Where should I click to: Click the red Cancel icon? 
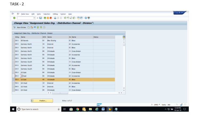pos(51,18)
